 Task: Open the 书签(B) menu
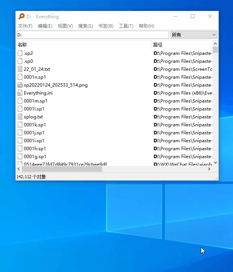click(x=106, y=26)
